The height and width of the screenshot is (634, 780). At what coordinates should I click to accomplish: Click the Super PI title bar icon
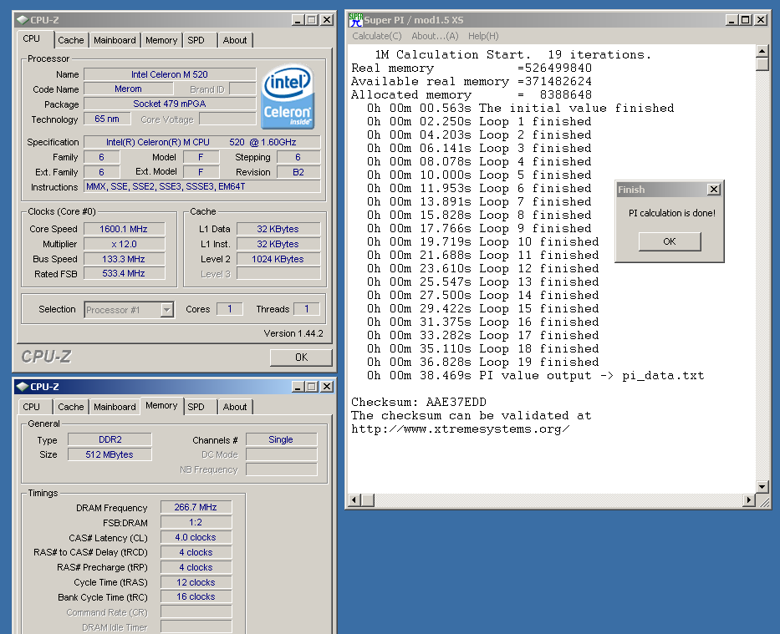pyautogui.click(x=355, y=20)
